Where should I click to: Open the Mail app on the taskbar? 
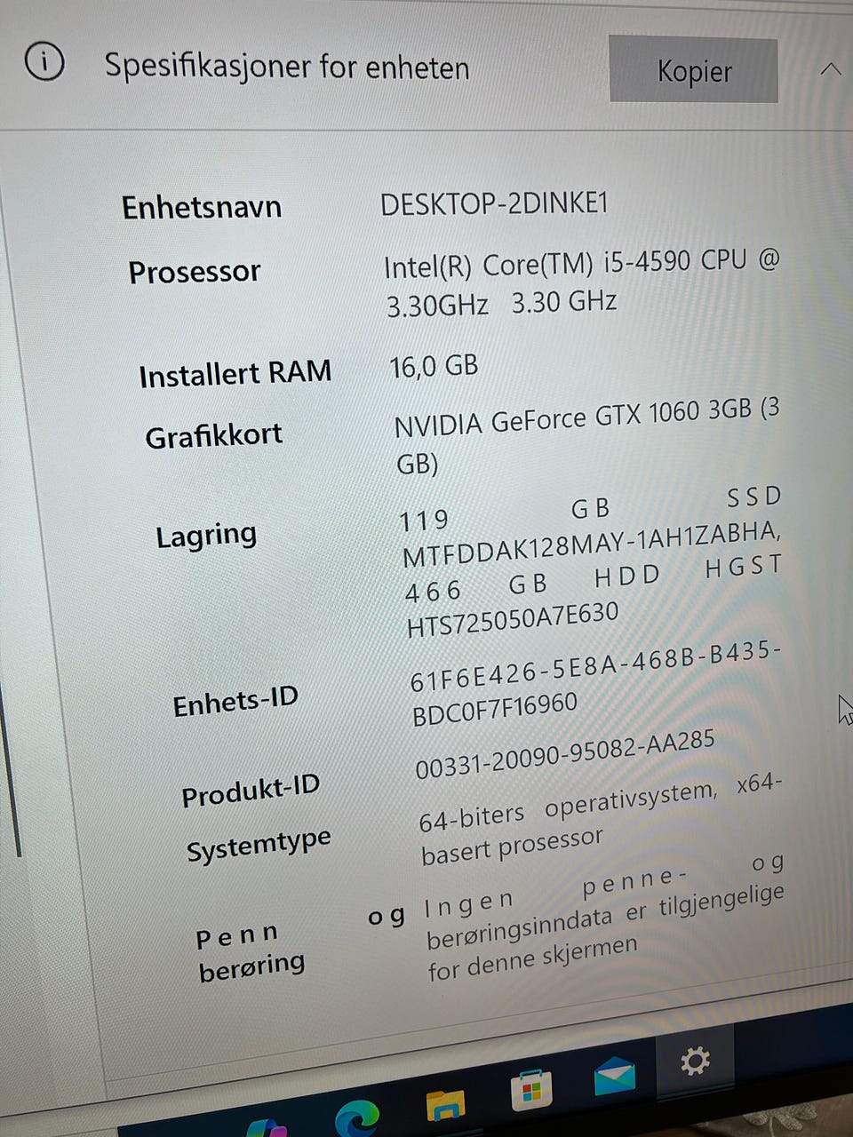pos(615,1076)
